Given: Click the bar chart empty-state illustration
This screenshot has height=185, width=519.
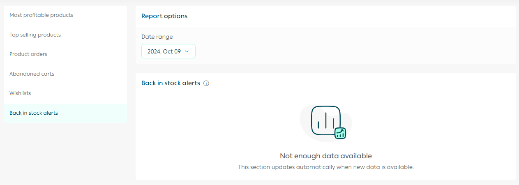Looking at the screenshot, I should (326, 120).
